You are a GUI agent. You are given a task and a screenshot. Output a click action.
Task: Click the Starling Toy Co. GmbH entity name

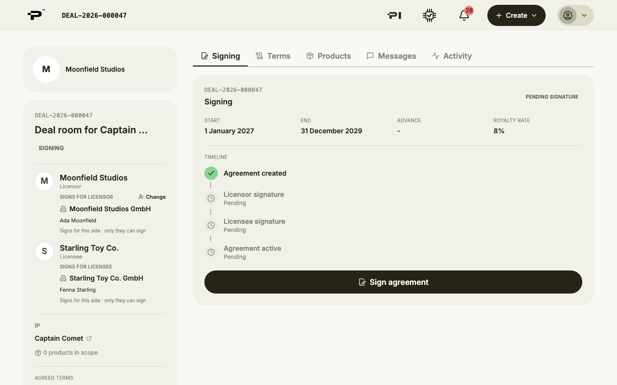click(106, 278)
